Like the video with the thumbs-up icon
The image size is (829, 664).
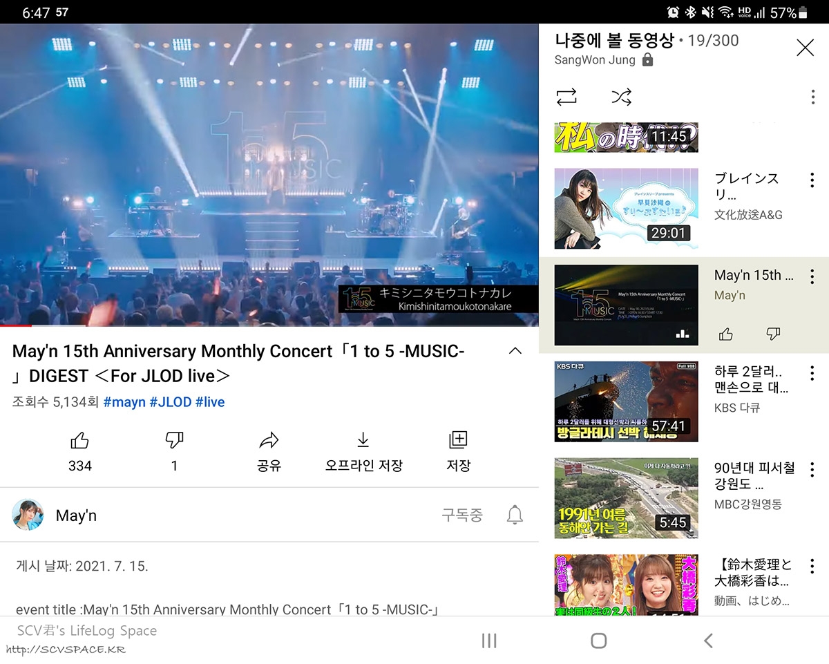pyautogui.click(x=79, y=440)
